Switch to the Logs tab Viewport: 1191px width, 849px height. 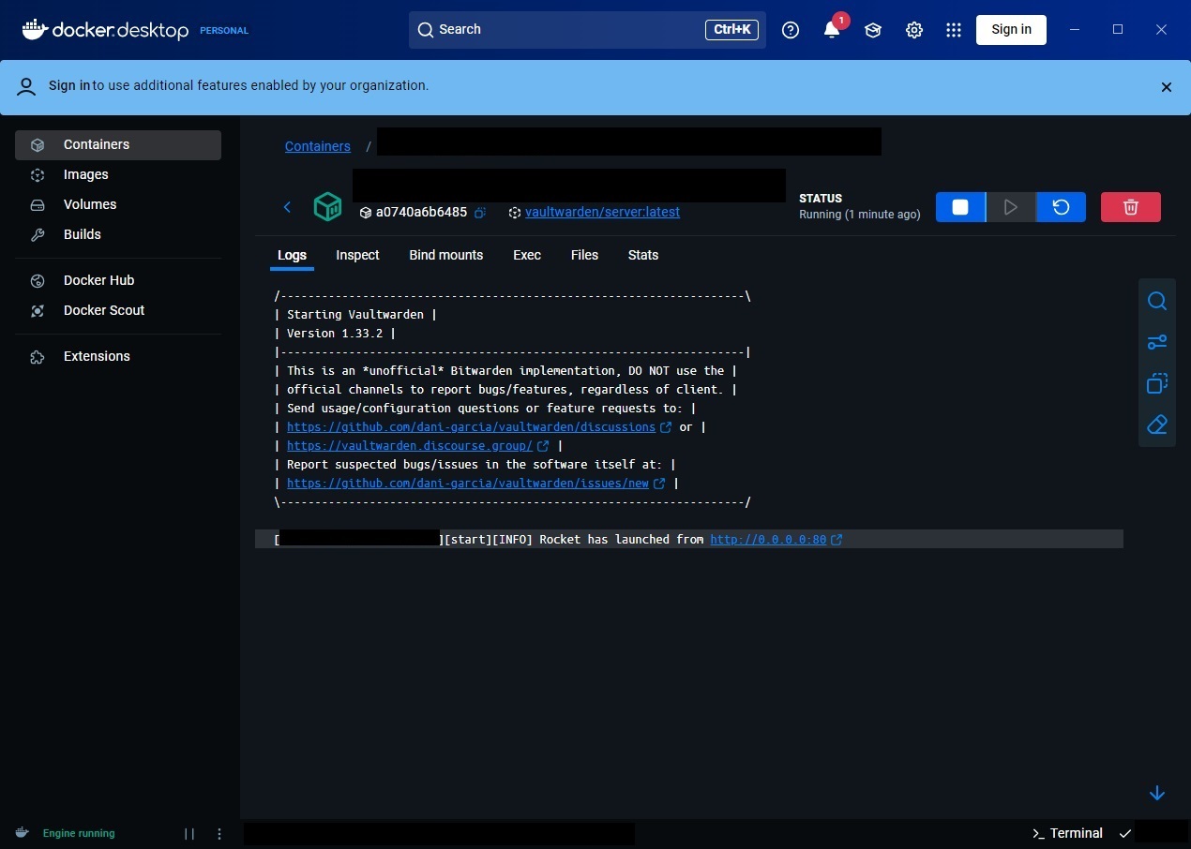click(x=292, y=255)
